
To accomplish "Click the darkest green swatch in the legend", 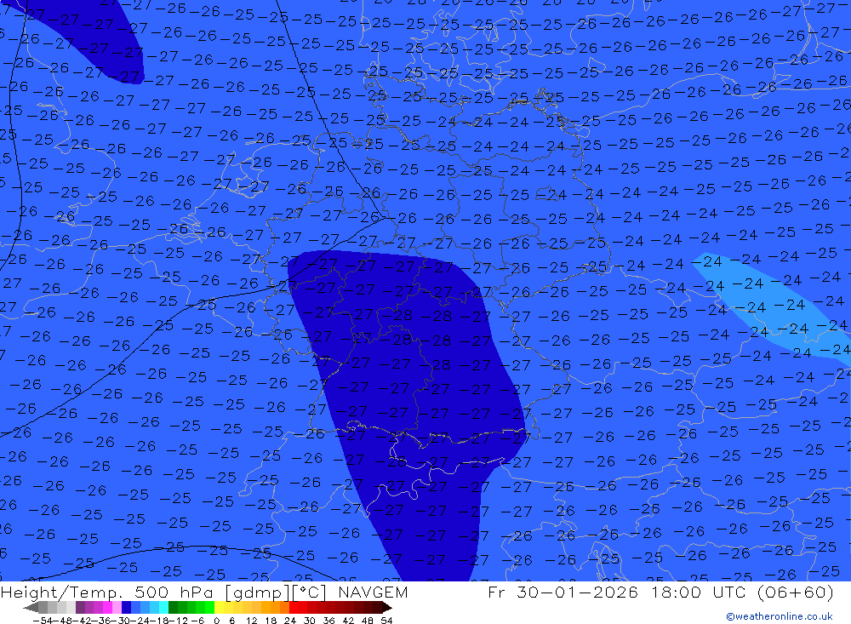I will [173, 607].
